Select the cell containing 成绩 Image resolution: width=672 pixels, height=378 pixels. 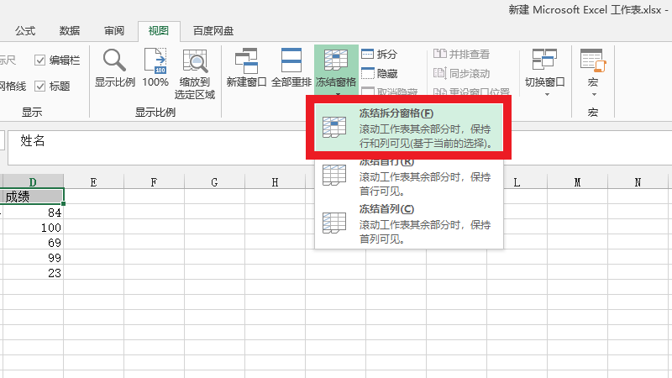pyautogui.click(x=33, y=197)
